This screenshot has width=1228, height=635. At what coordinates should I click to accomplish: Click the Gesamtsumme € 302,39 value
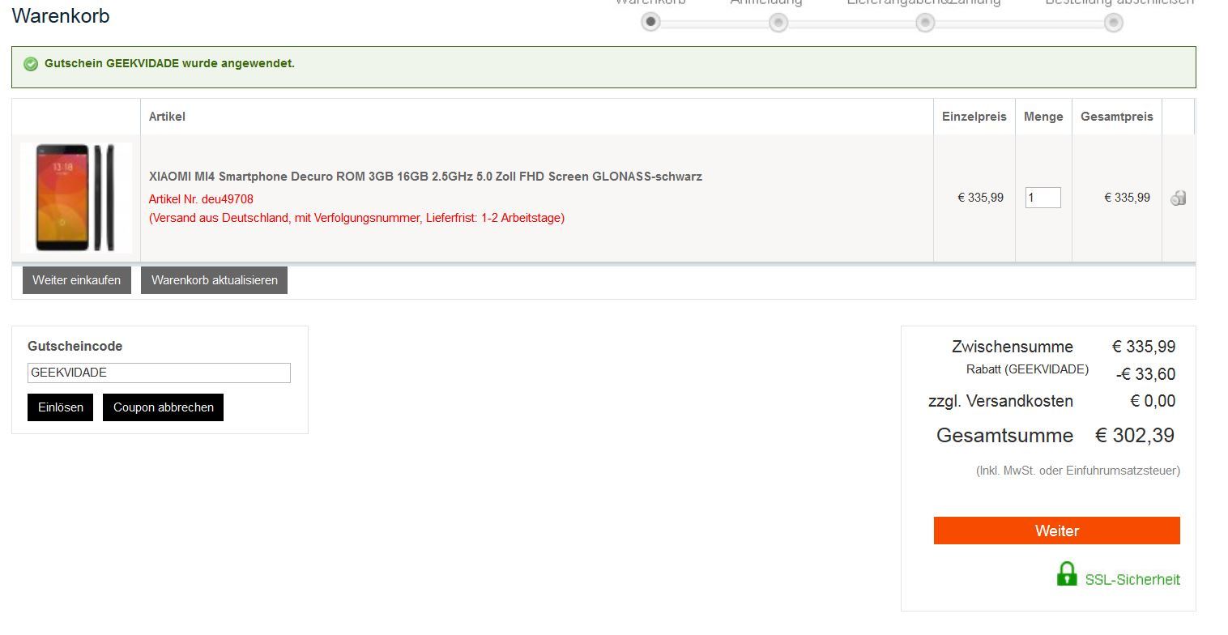tap(1135, 436)
